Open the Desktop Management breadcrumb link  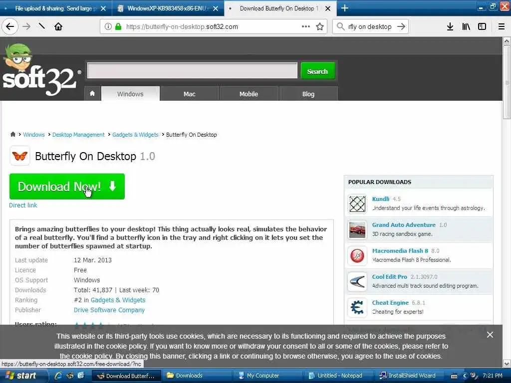coord(78,135)
